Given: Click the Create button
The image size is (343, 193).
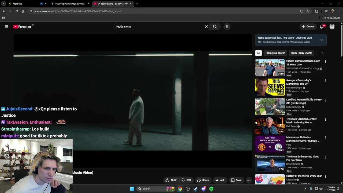Looking at the screenshot, I should pos(308,27).
